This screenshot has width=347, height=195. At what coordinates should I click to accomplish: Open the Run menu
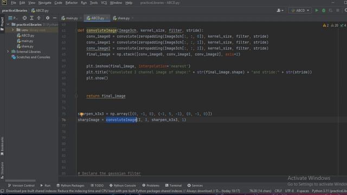(x=84, y=3)
